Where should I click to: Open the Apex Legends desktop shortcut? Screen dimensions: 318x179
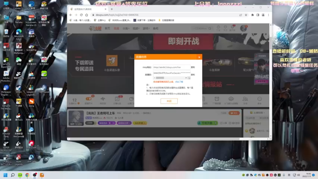coord(19,160)
